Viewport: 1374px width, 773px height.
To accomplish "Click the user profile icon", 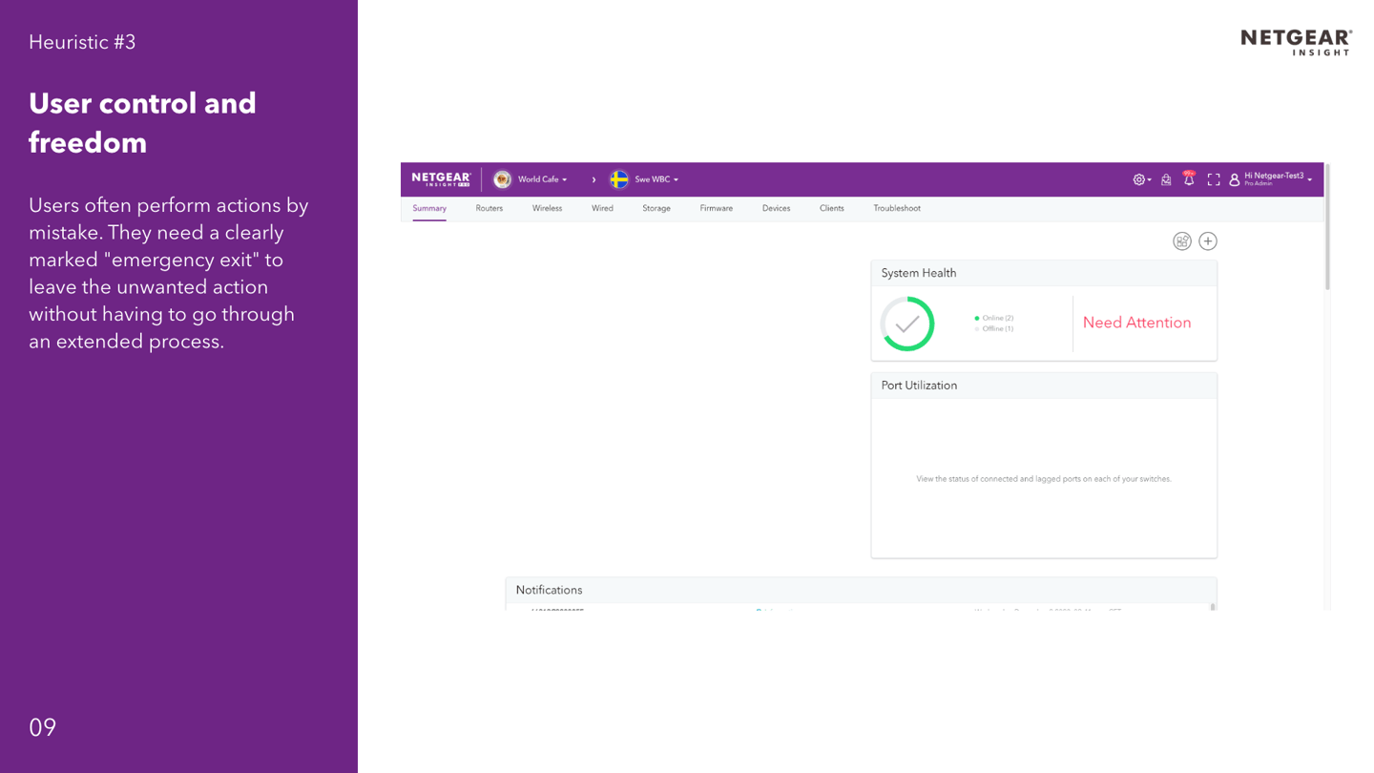I will point(1235,179).
